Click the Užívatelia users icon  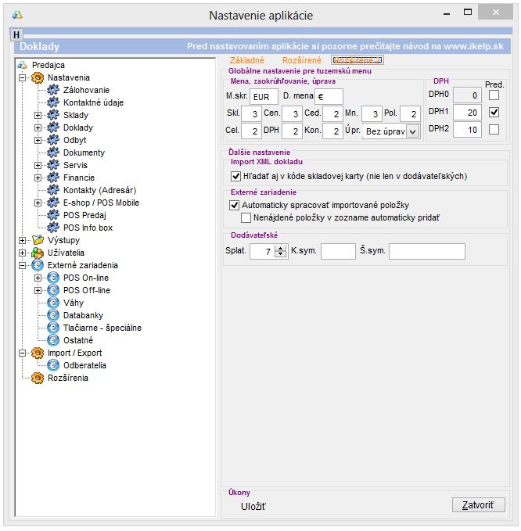[37, 253]
